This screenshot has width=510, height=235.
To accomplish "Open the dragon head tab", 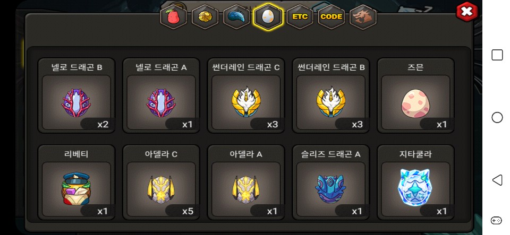I will click(363, 17).
